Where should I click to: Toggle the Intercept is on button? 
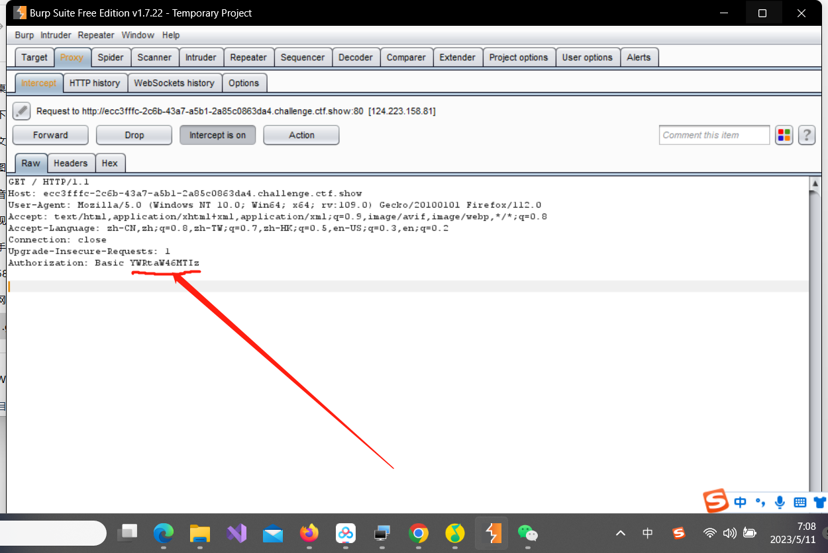point(217,135)
